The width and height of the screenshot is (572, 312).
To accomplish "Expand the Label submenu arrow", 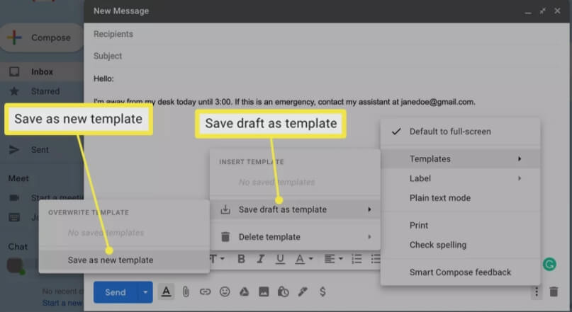I will click(520, 178).
